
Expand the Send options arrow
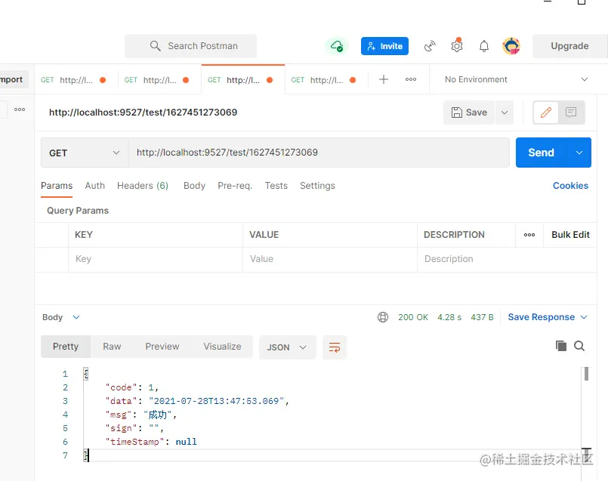point(579,153)
